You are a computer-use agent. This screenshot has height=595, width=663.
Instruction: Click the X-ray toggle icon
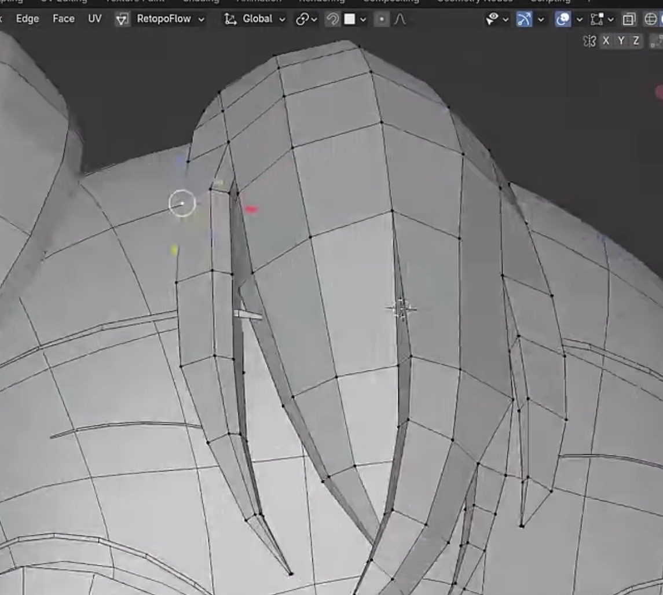point(629,19)
